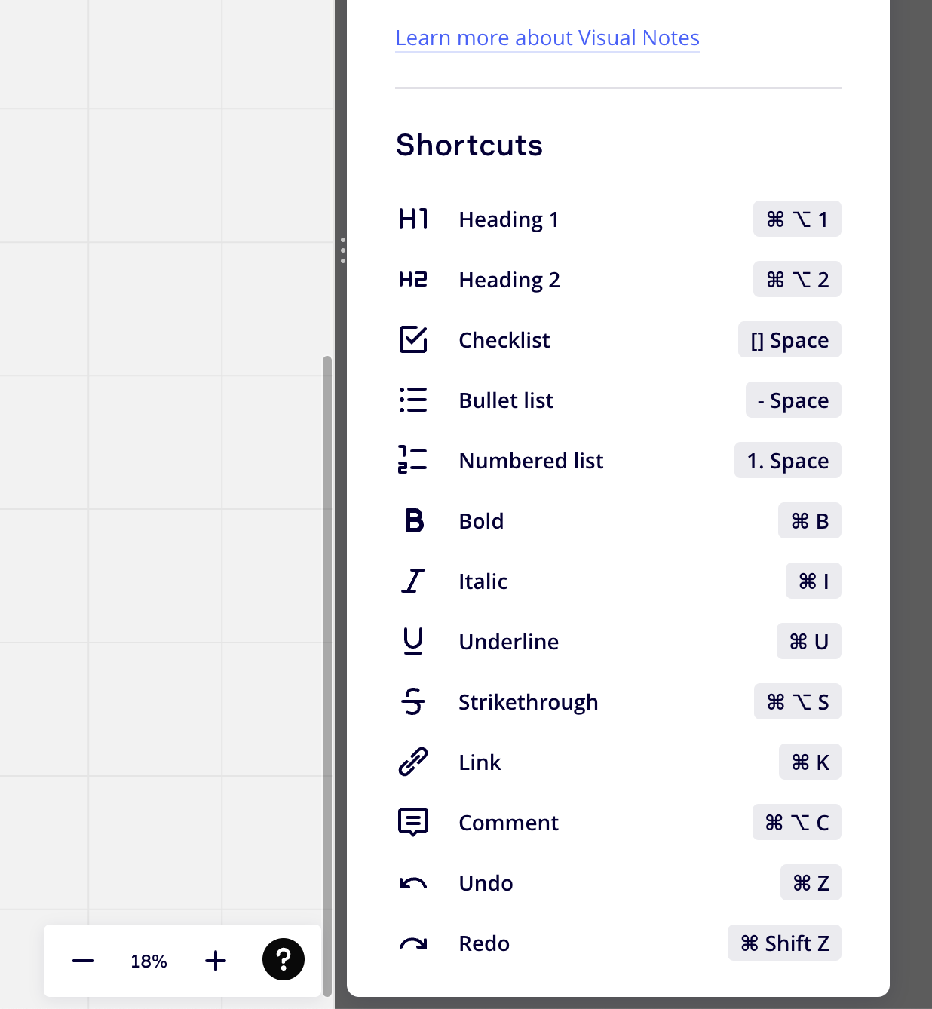Click the 18% zoom level
The image size is (932, 1009).
point(149,961)
